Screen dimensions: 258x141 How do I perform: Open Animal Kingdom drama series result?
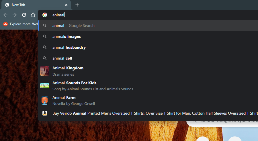click(148, 71)
